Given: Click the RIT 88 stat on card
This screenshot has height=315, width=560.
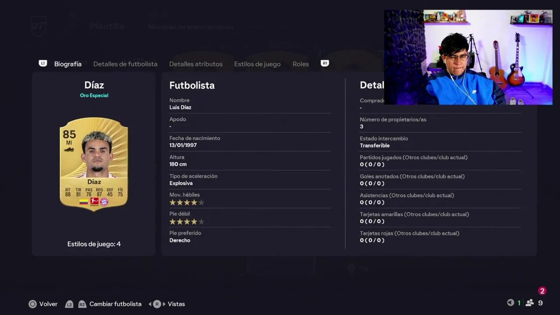Looking at the screenshot, I should tap(68, 192).
